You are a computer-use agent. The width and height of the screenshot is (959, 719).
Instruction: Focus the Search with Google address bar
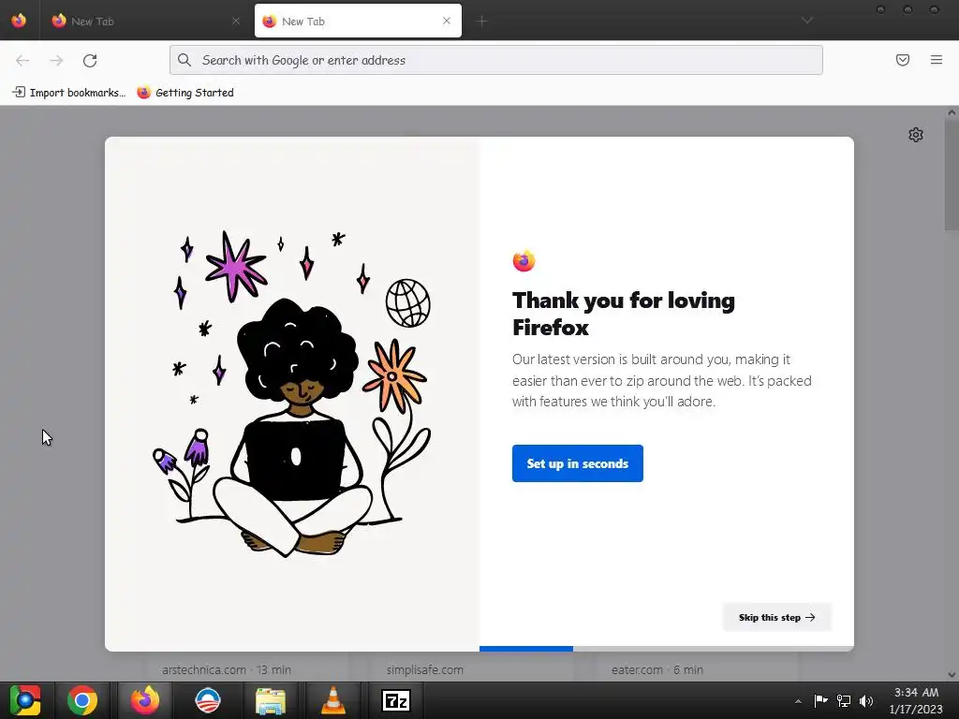[496, 60]
